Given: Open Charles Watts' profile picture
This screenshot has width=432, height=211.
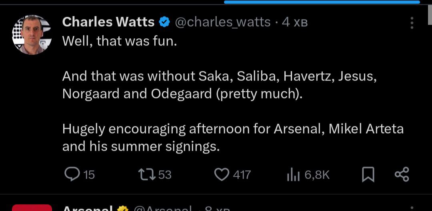Looking at the screenshot, I should pyautogui.click(x=32, y=35).
